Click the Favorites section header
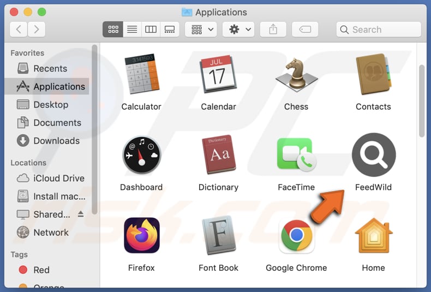 click(x=27, y=53)
